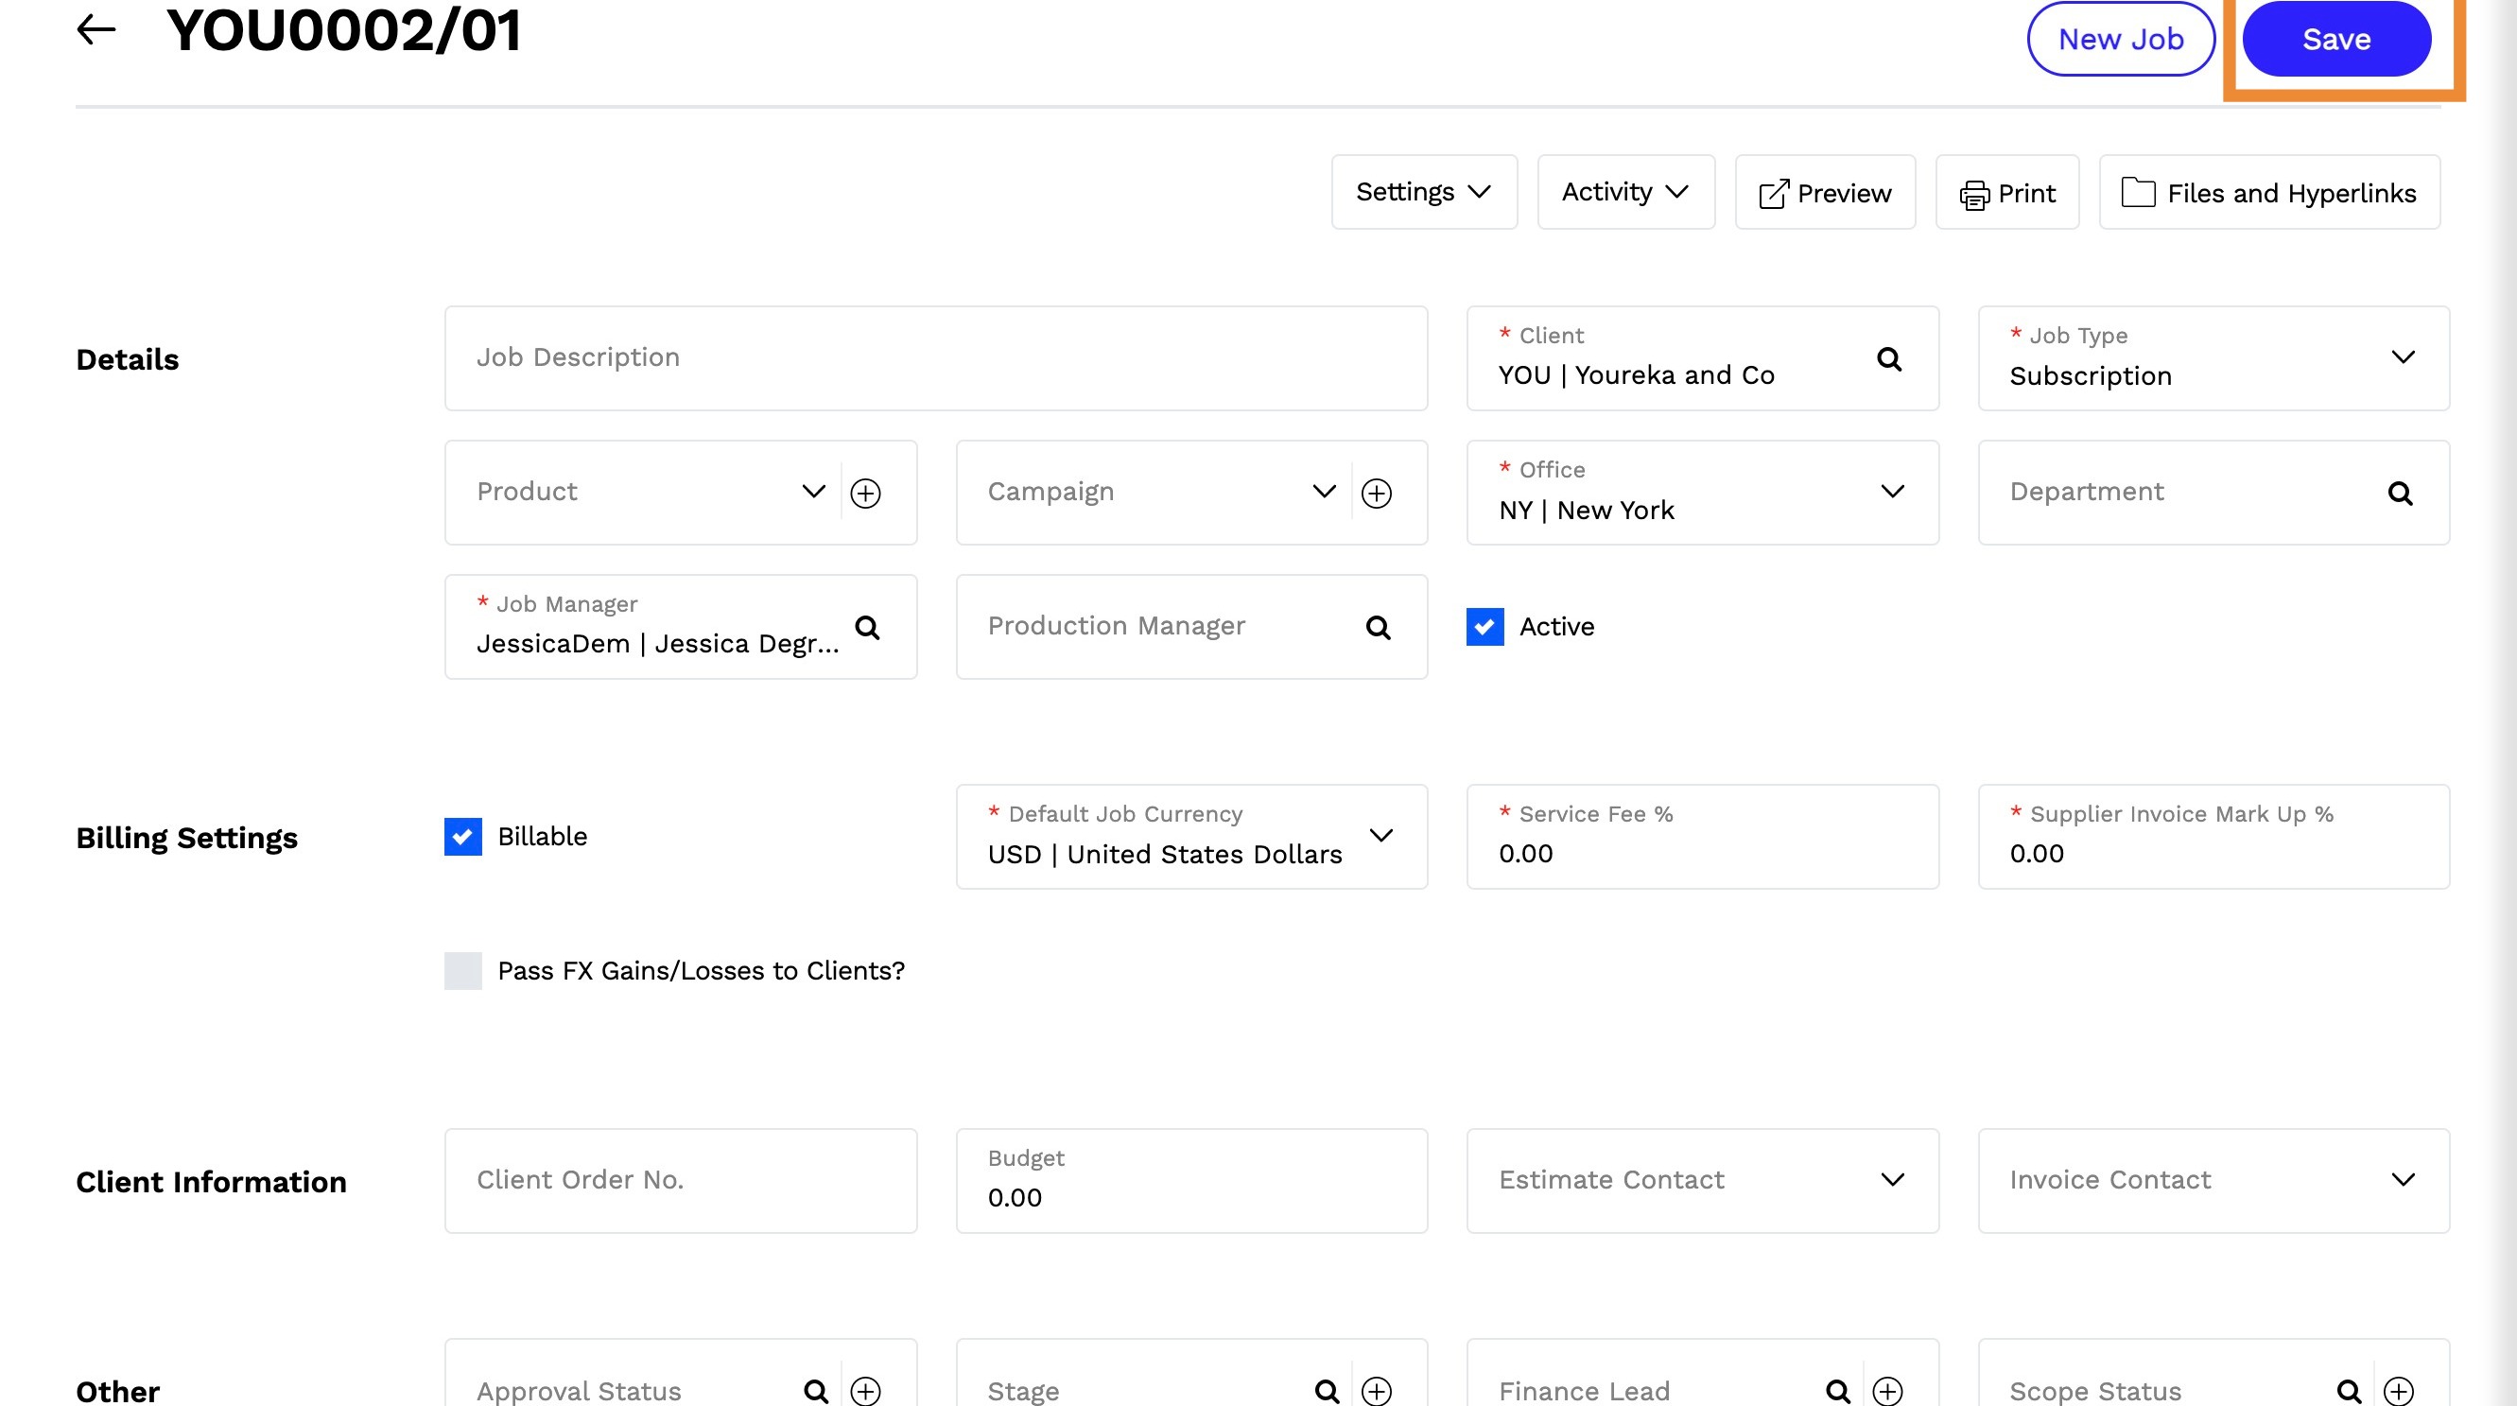Image resolution: width=2517 pixels, height=1406 pixels.
Task: Click the Production Manager search icon
Action: click(x=1378, y=627)
